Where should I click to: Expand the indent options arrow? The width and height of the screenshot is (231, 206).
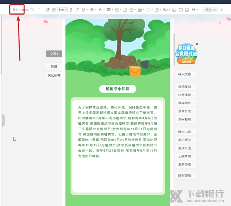point(135,10)
